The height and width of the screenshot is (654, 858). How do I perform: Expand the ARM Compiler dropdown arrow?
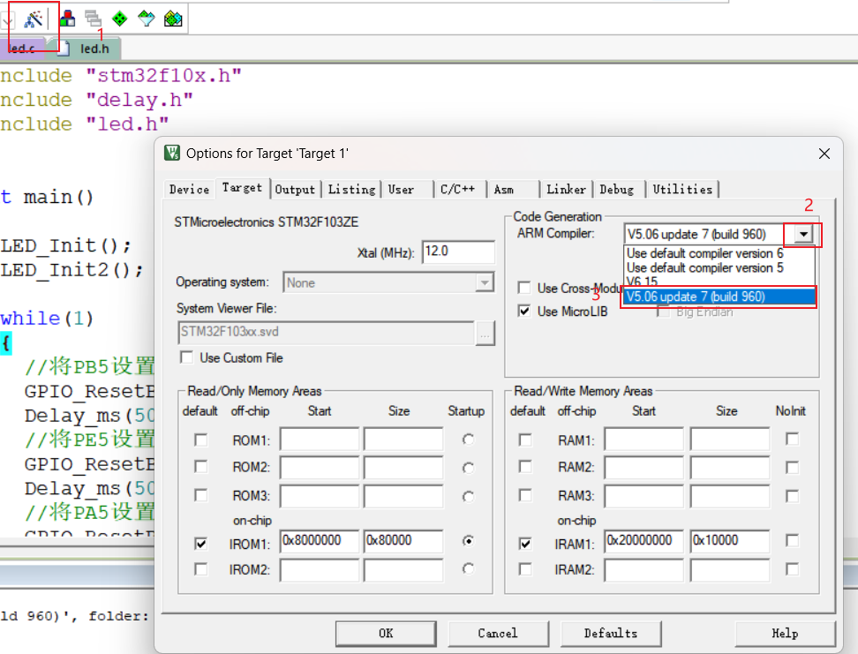coord(802,234)
